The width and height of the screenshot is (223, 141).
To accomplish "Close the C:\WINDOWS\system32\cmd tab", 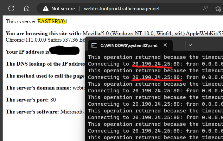I will [x=165, y=45].
